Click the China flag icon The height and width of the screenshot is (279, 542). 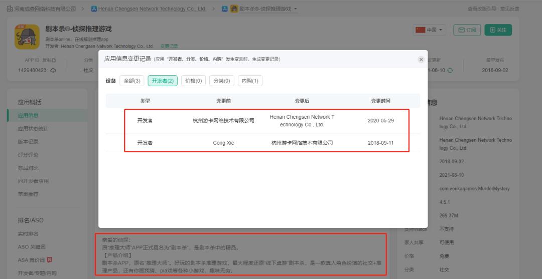[x=421, y=30]
